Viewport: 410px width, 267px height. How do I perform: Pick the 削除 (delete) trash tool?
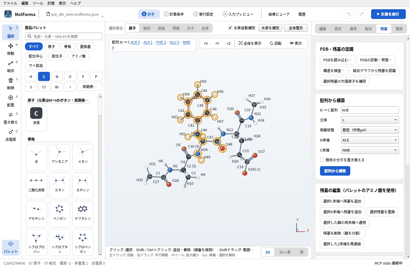point(11,84)
